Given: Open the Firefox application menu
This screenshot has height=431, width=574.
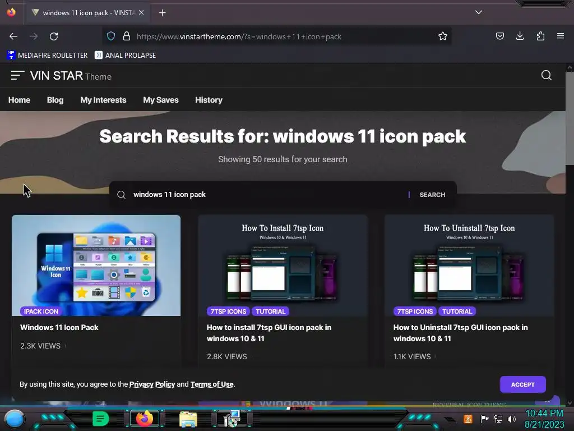Looking at the screenshot, I should click(561, 36).
